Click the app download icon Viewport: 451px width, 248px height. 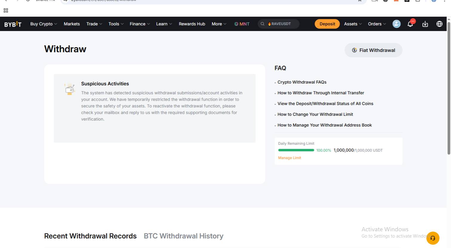pos(425,24)
